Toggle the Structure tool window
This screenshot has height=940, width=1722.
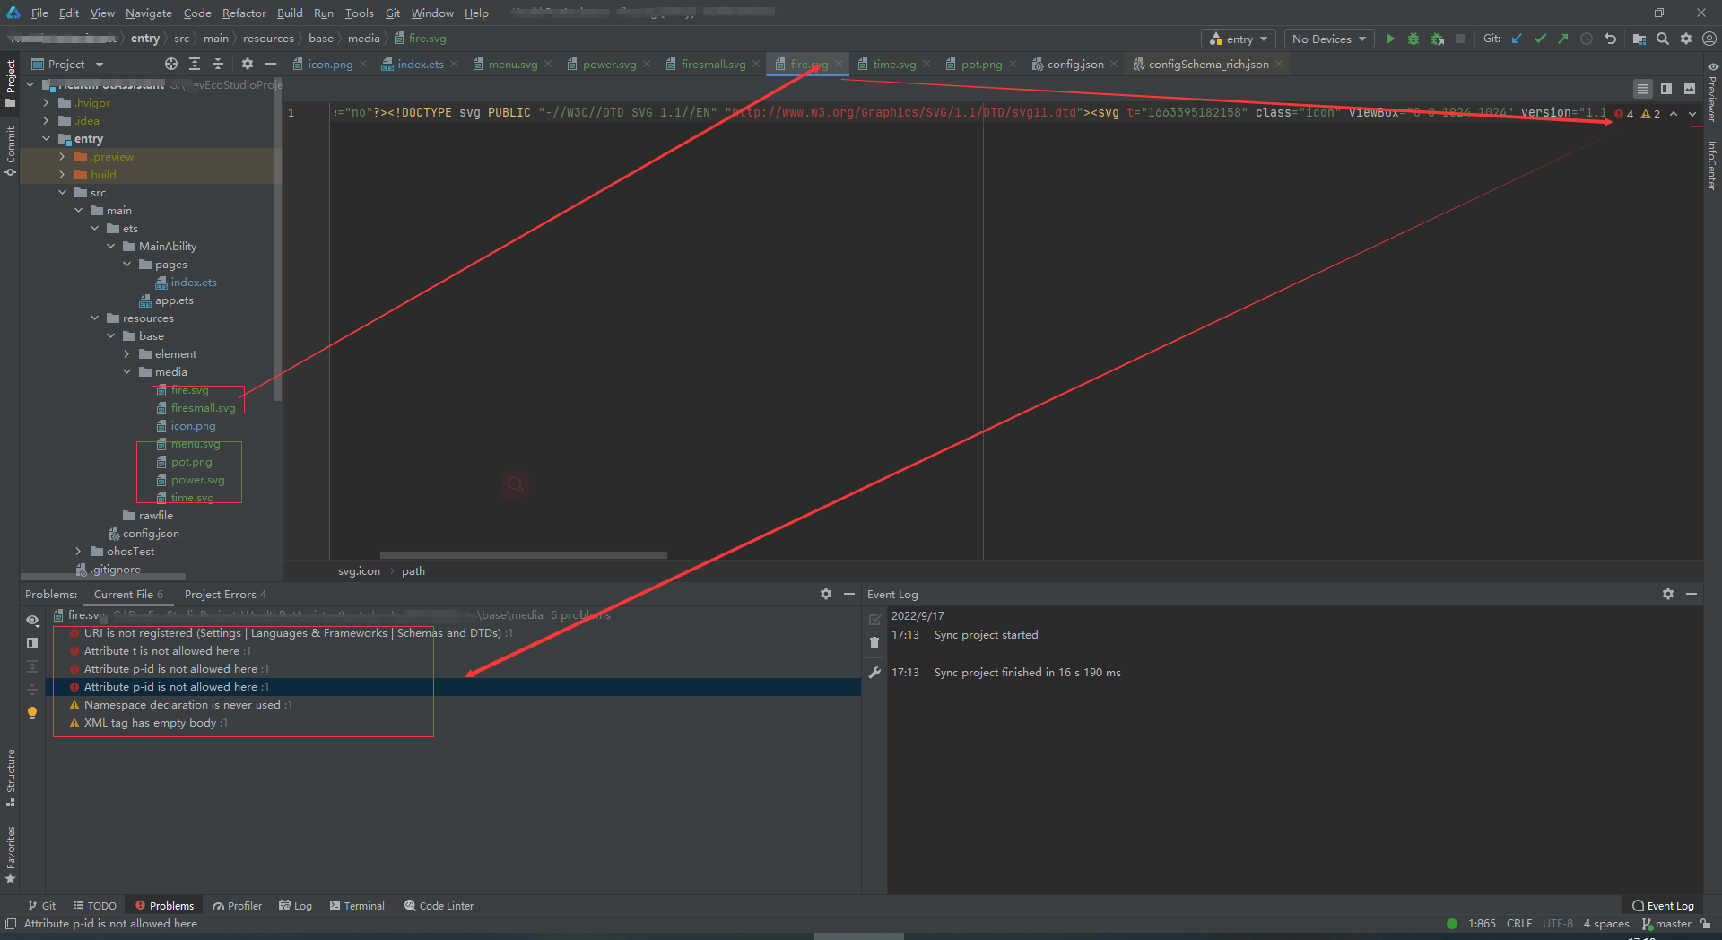(x=11, y=777)
